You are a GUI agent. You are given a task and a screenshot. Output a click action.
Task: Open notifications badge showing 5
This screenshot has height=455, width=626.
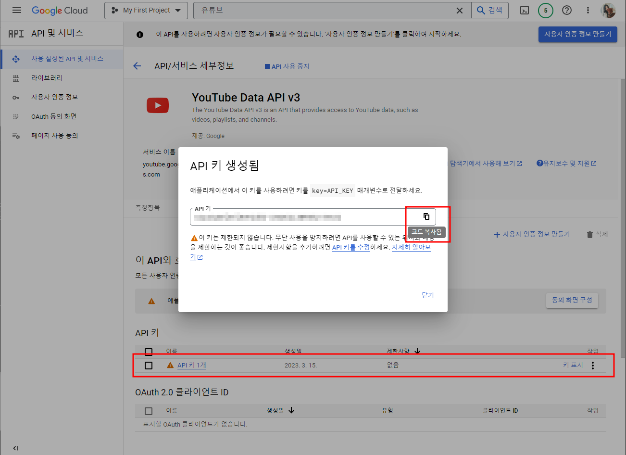point(546,10)
